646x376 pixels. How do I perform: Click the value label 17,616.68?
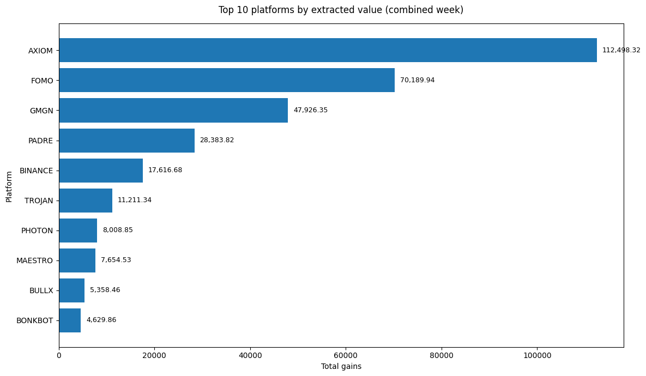(165, 170)
